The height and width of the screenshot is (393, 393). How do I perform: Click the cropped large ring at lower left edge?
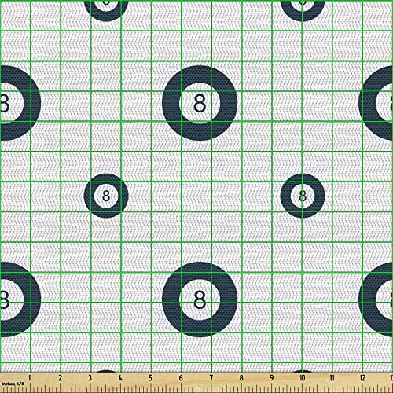pos(20,299)
